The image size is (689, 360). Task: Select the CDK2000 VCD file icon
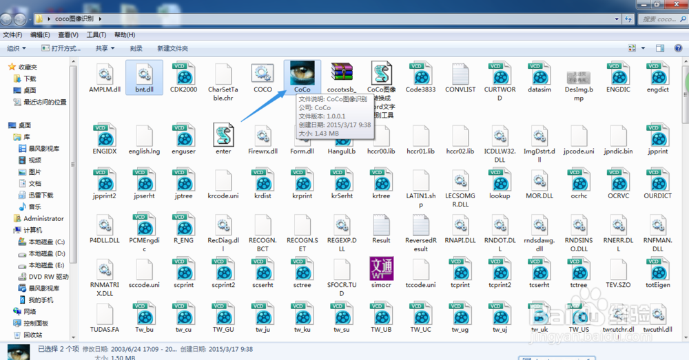(x=184, y=74)
